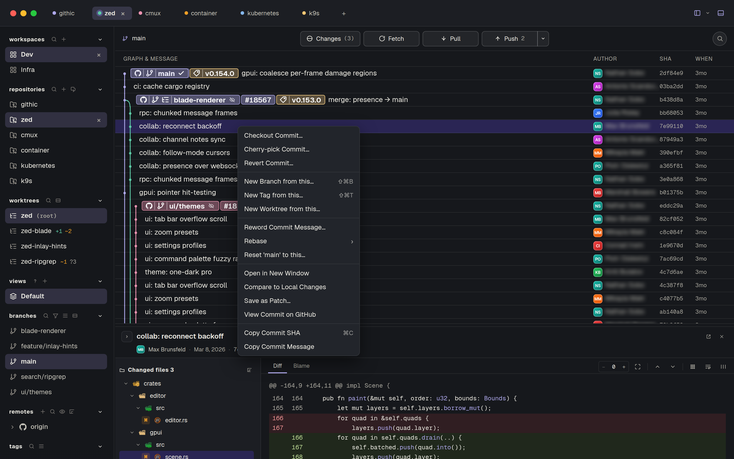Screen dimensions: 734x459
Task: Open the views help question mark
Action: (35, 281)
